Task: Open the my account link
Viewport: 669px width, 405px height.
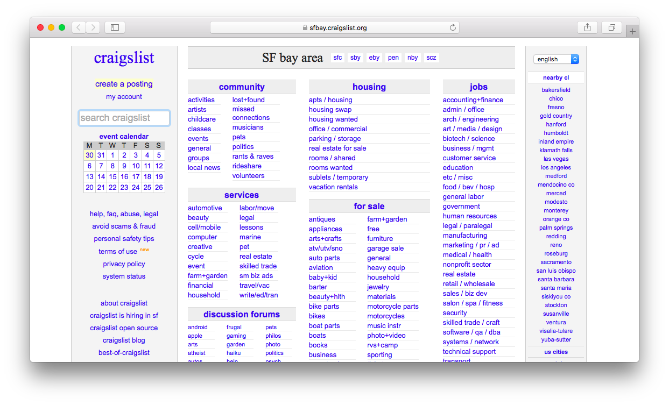Action: (124, 97)
